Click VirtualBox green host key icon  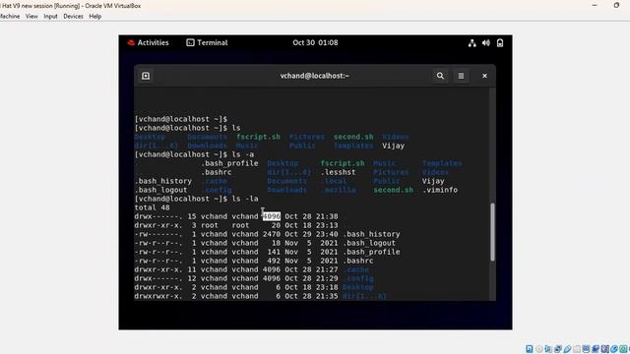click(623, 349)
